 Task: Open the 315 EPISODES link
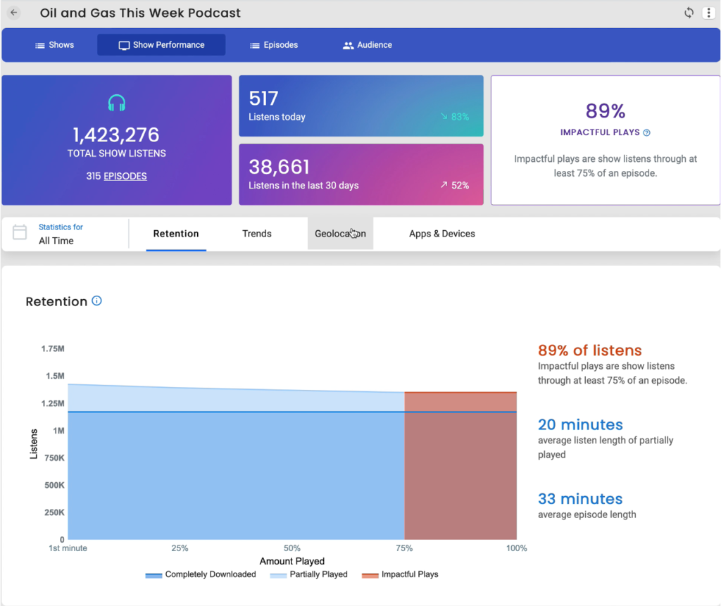[x=117, y=176]
